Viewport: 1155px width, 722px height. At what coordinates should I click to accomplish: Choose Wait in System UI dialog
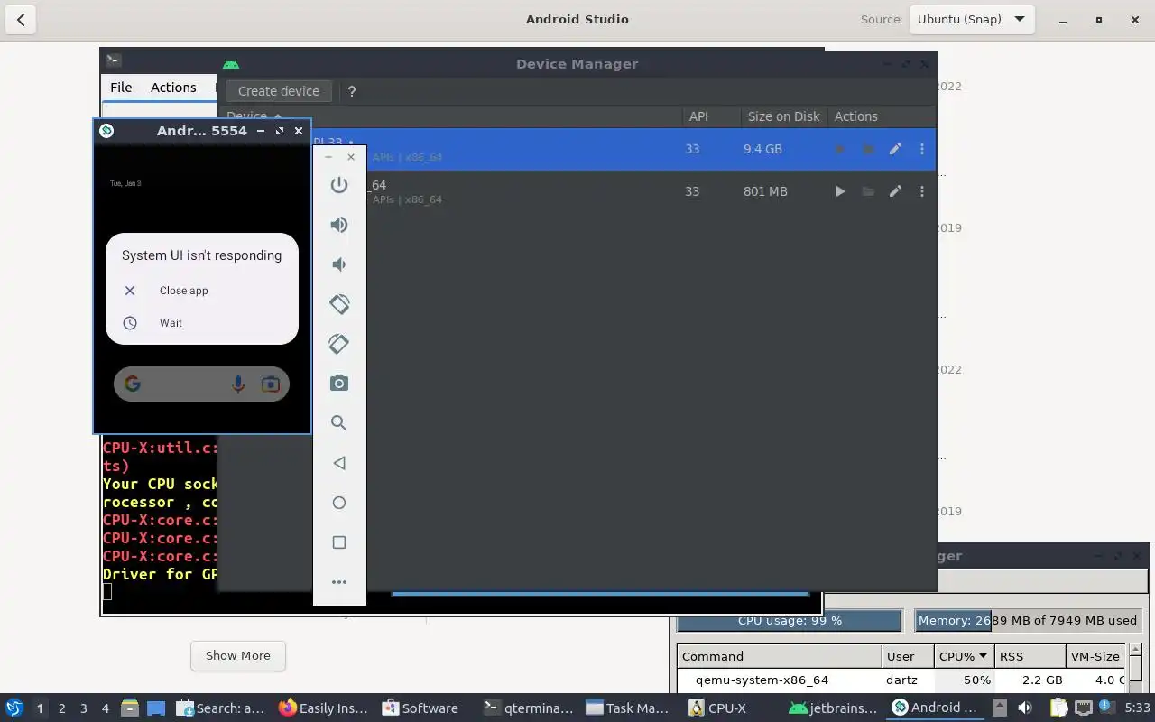(171, 323)
